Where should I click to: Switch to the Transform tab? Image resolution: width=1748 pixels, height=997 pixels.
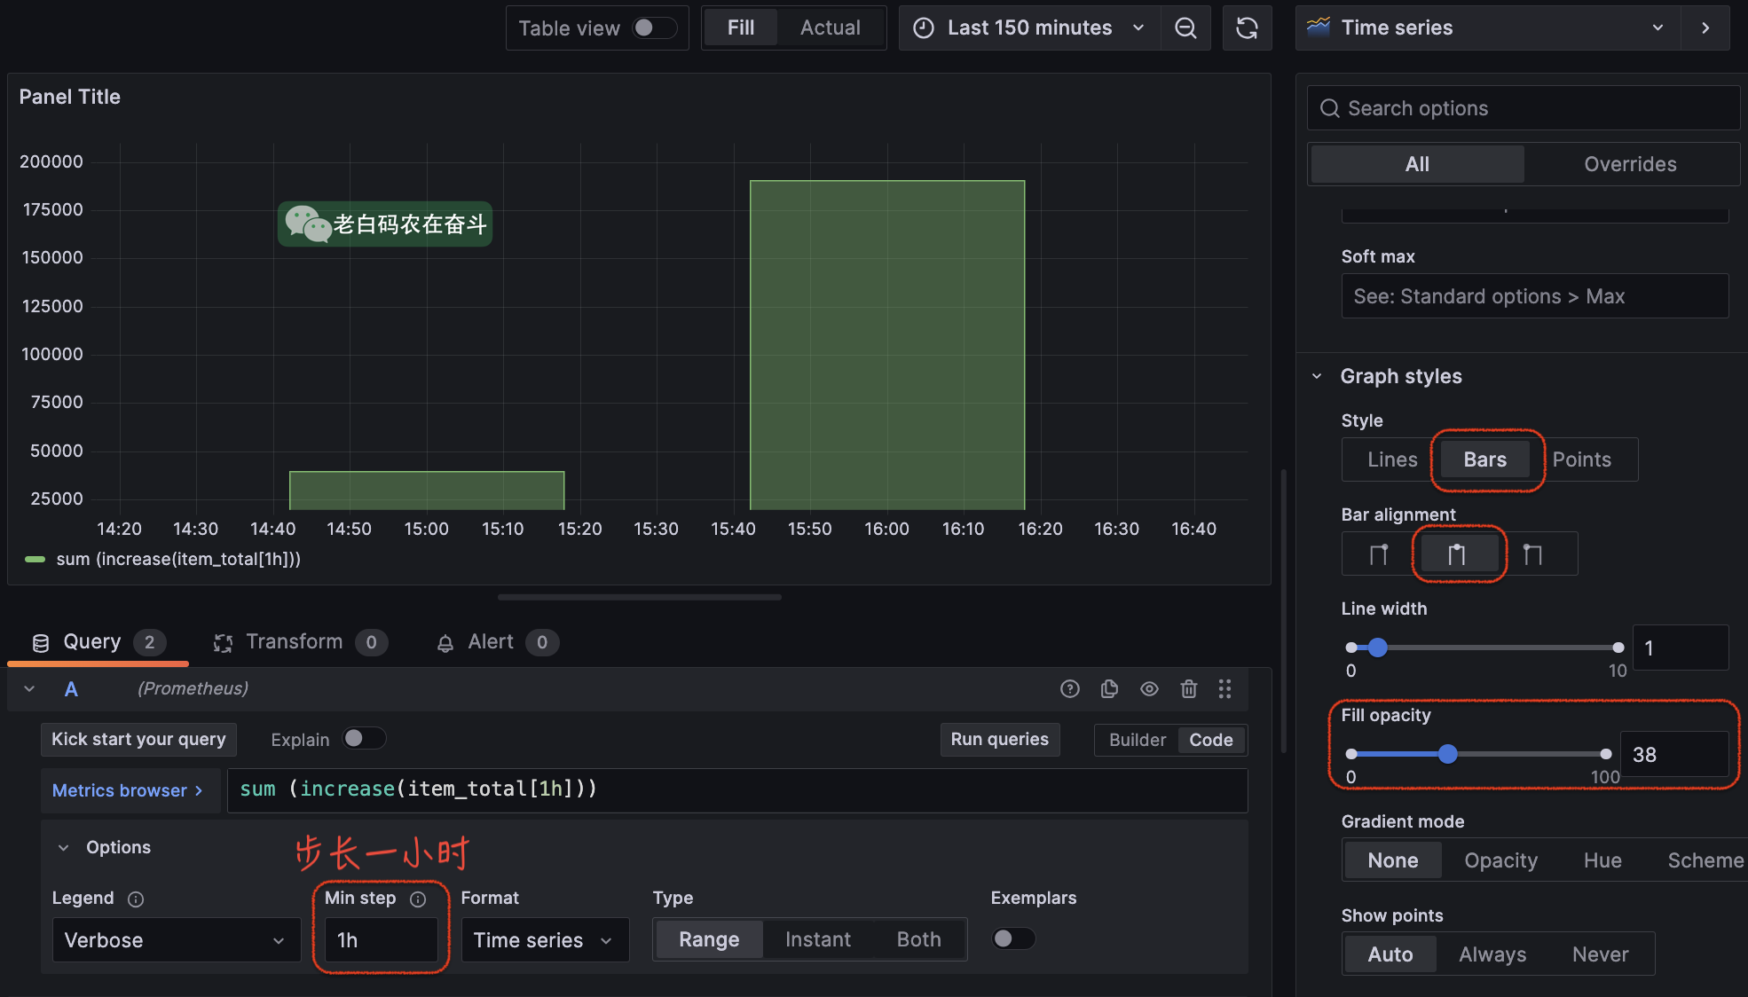coord(293,642)
